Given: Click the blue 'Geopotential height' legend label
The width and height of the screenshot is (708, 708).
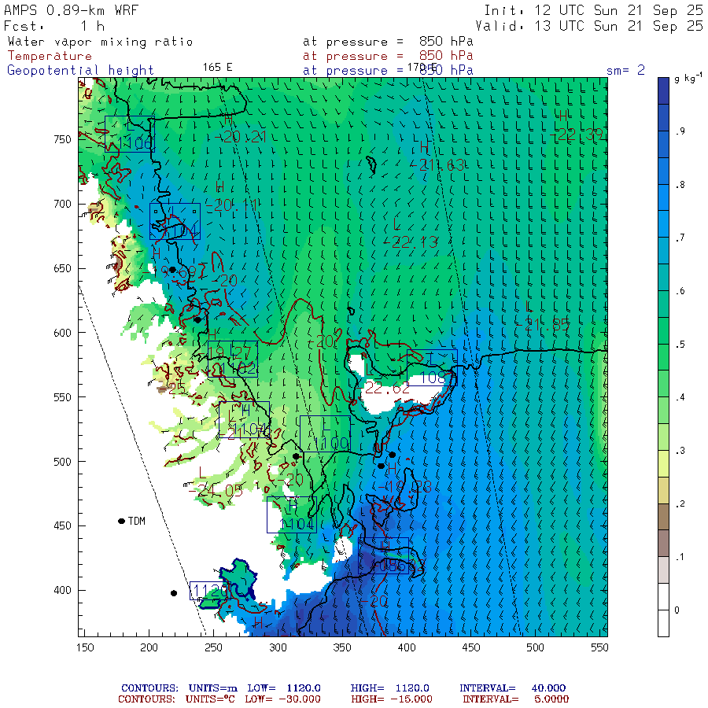Looking at the screenshot, I should click(80, 71).
